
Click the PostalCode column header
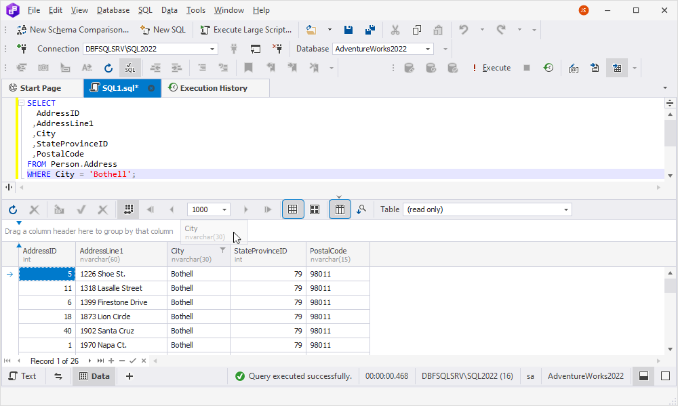[x=338, y=255]
